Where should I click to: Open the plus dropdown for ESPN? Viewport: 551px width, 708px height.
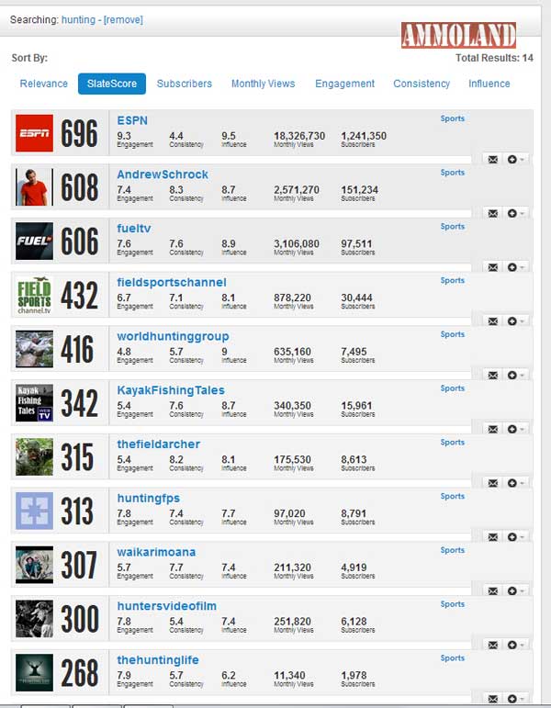[515, 159]
